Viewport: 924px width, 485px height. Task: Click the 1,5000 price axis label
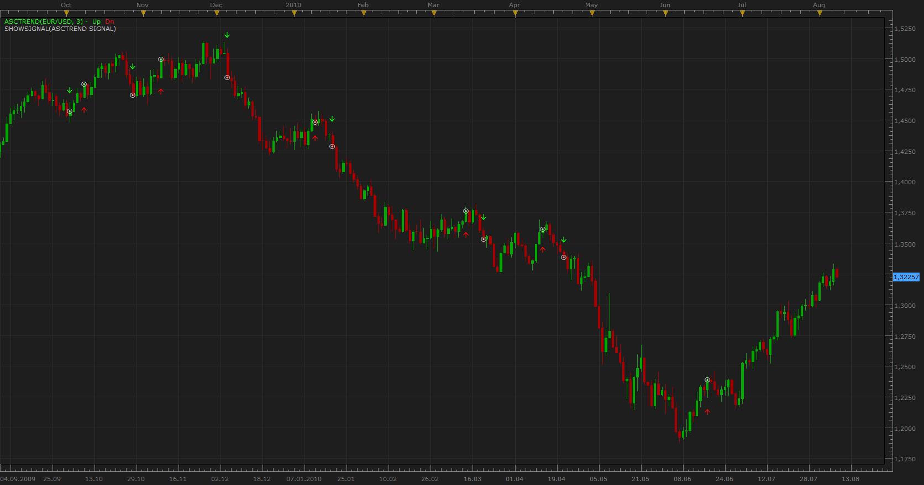click(x=905, y=60)
